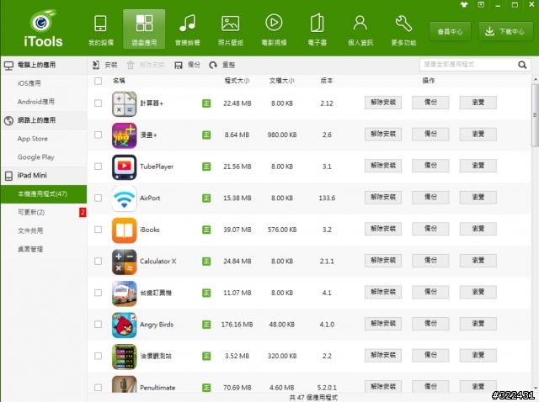Open the Movies video section
Screen dimensions: 539x402
click(x=274, y=30)
